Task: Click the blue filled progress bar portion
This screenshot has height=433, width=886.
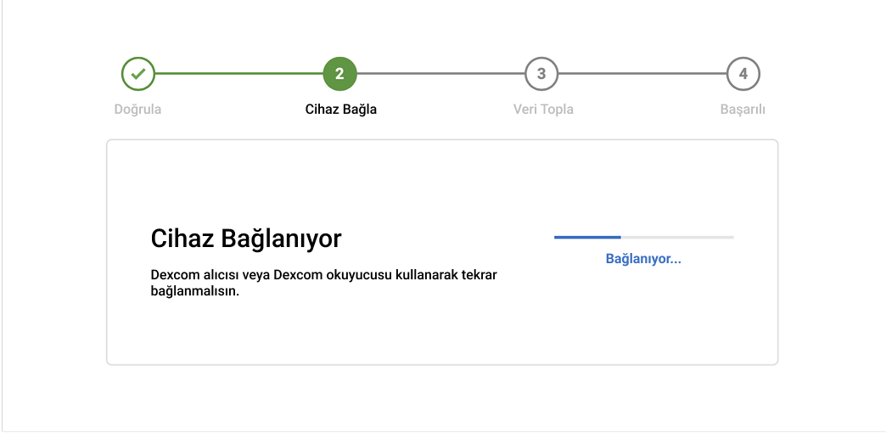Action: (587, 237)
